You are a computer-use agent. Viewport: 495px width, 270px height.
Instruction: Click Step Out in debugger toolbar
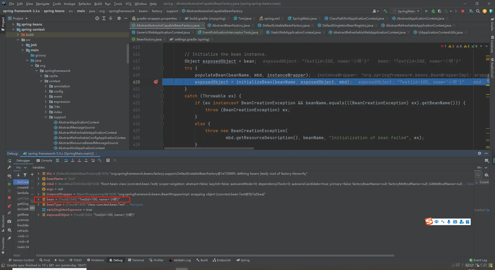coord(86,160)
